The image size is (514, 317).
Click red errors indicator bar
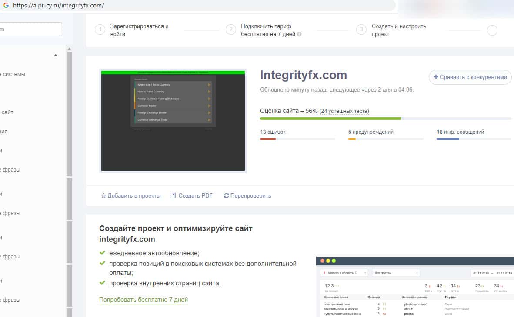(268, 139)
